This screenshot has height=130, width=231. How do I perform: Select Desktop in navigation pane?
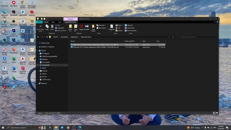(x=45, y=59)
